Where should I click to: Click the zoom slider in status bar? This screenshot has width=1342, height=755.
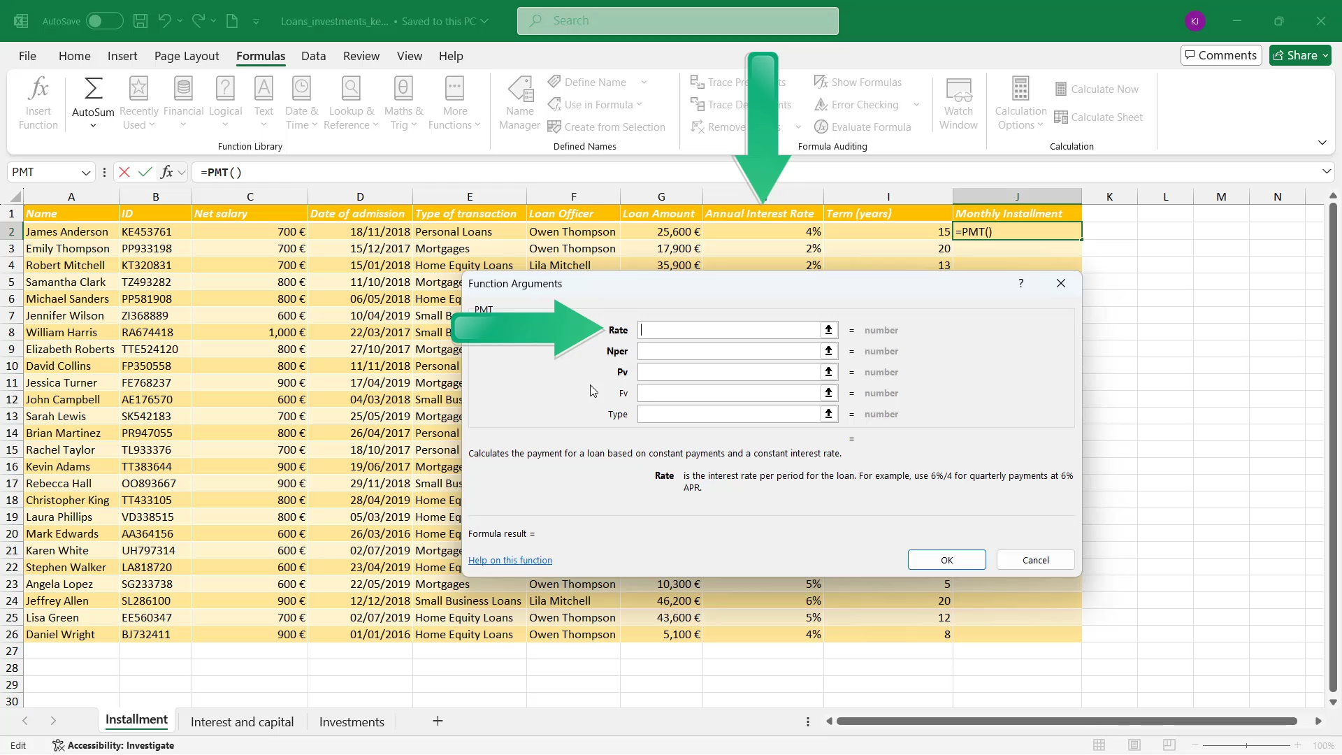pyautogui.click(x=1246, y=745)
